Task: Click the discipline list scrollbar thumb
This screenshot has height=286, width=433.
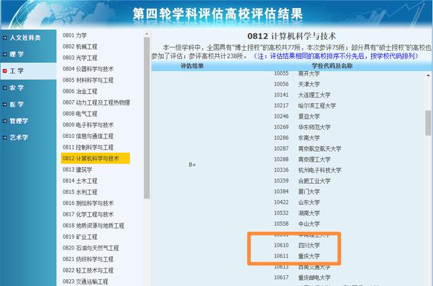Action: [147, 118]
